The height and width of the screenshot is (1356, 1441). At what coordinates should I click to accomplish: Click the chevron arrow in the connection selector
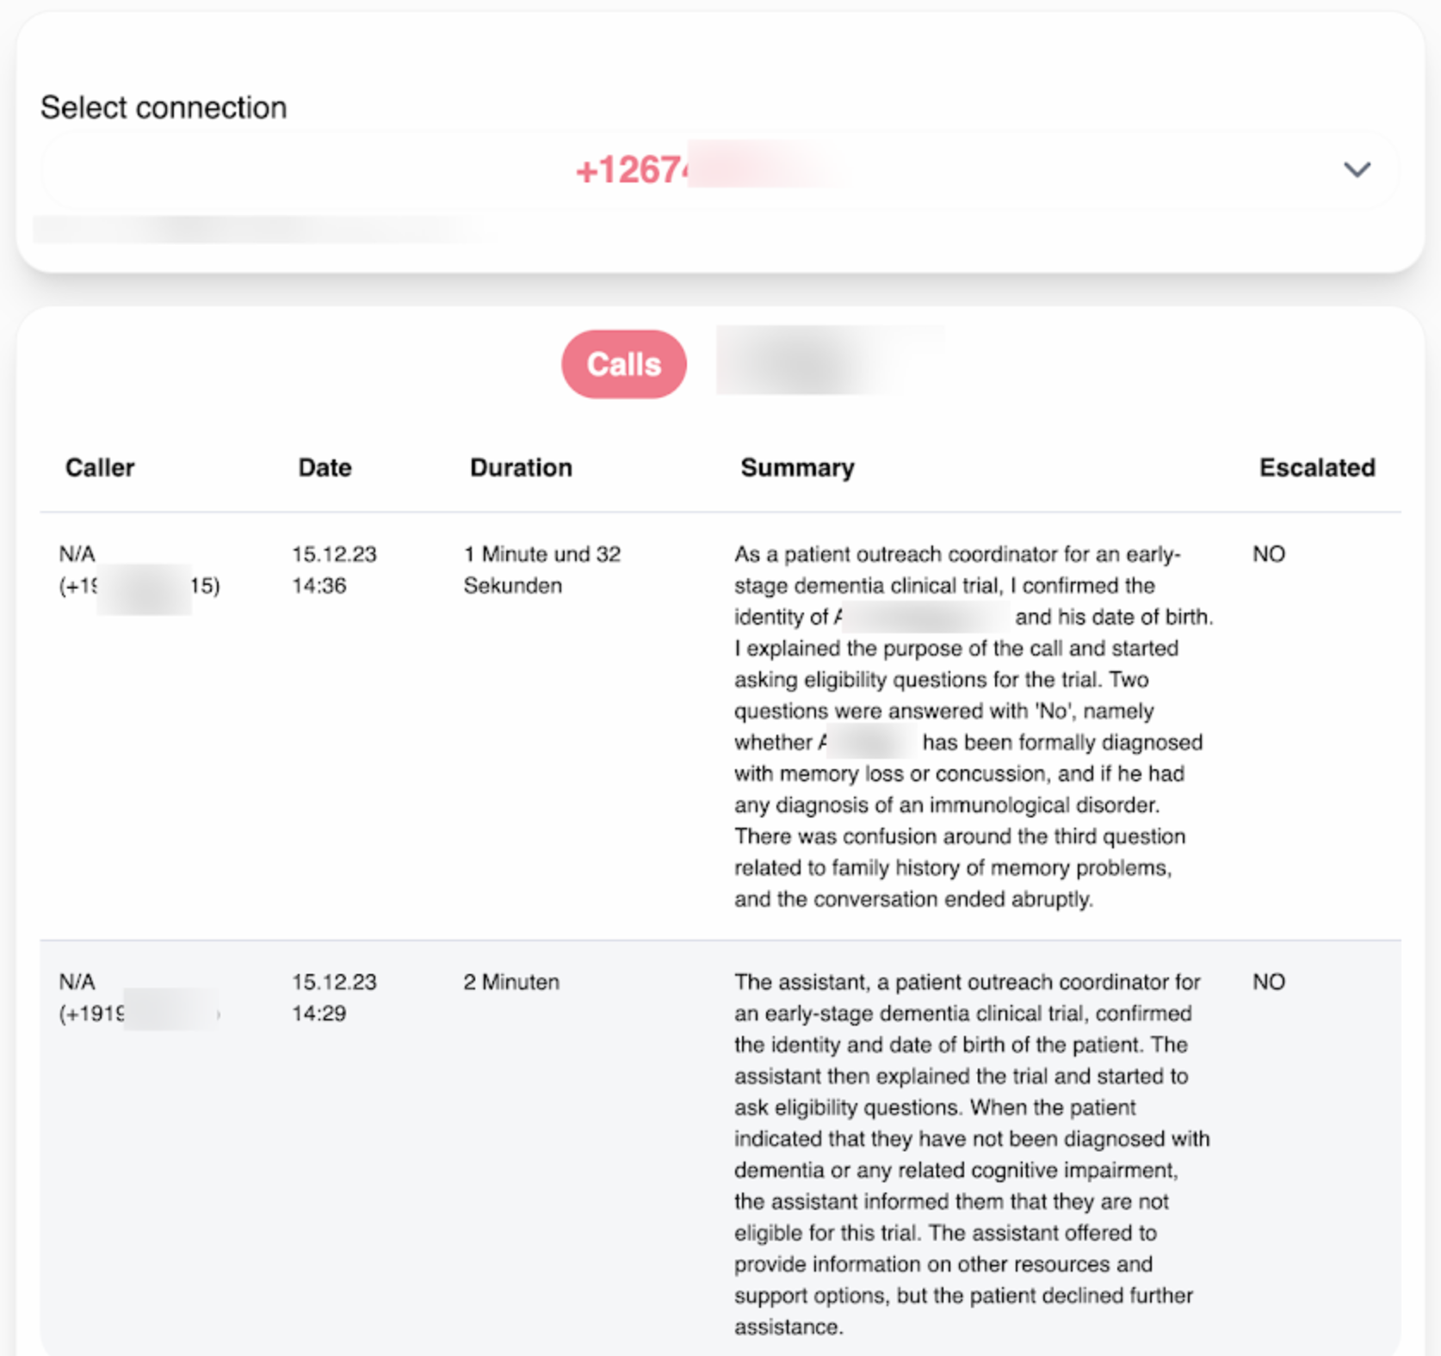[x=1357, y=169]
